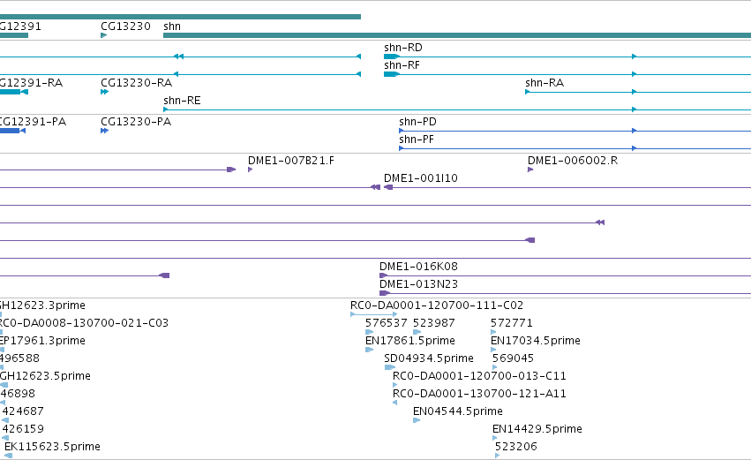
Task: Click the 'RC0-DA0001-130700-121-A11' label
Action: coord(479,394)
